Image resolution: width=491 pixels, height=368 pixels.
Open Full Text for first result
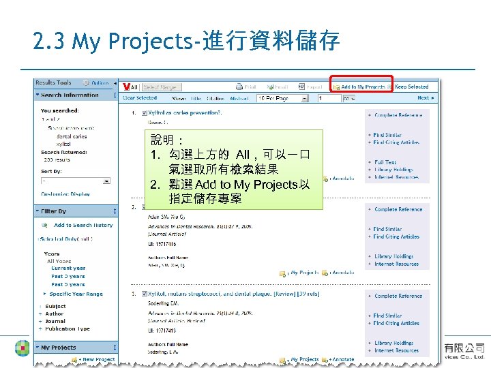tap(385, 162)
